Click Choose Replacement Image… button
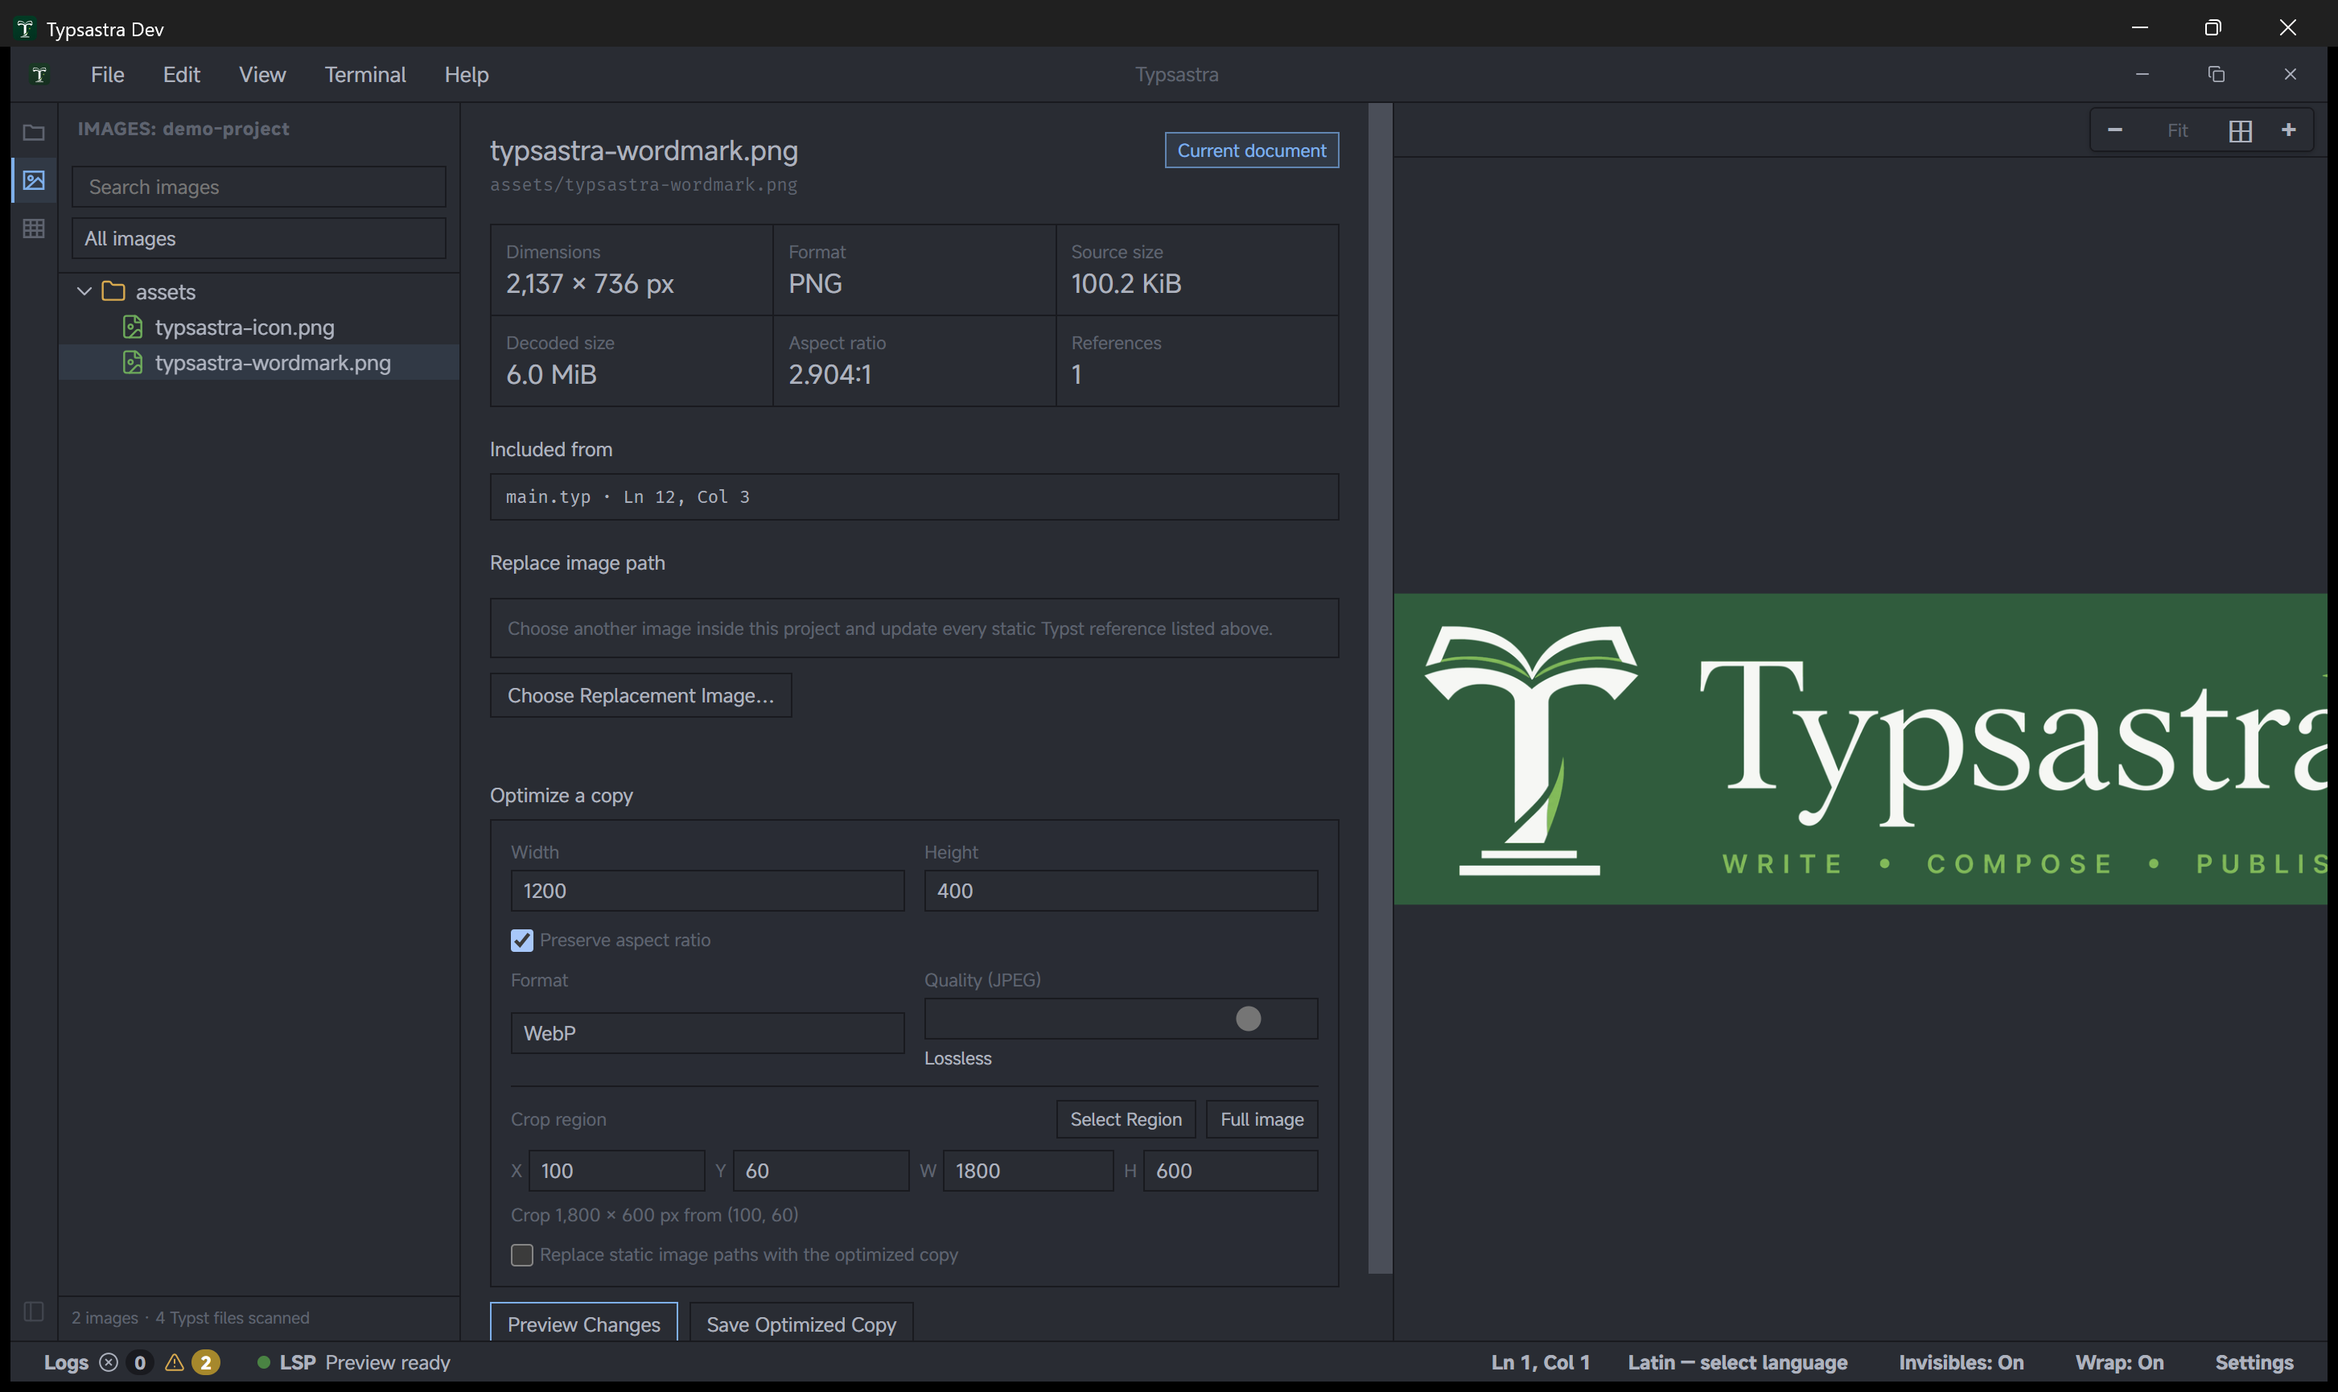2338x1392 pixels. [640, 695]
